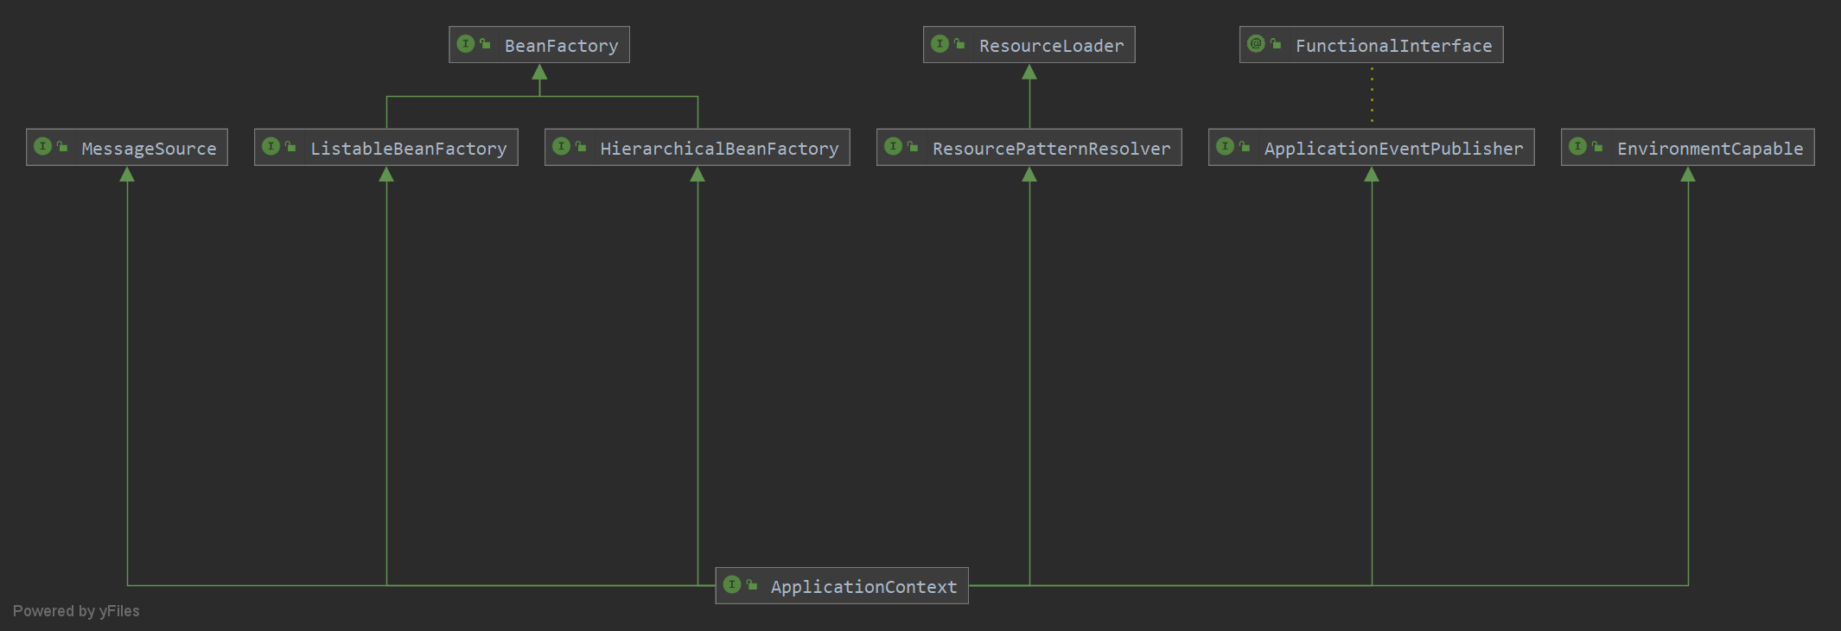Select the FunctionalInterface node
This screenshot has width=1841, height=631.
pyautogui.click(x=1371, y=45)
